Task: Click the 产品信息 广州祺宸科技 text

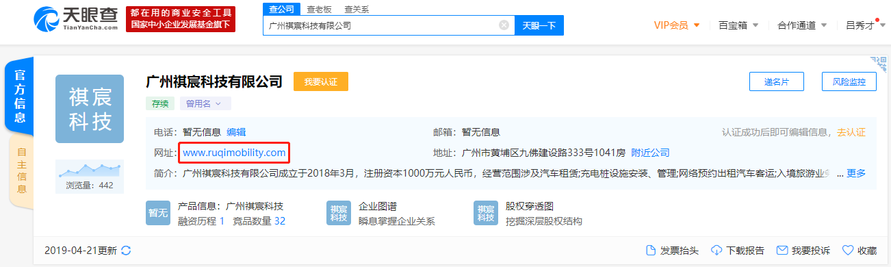Action: point(231,205)
